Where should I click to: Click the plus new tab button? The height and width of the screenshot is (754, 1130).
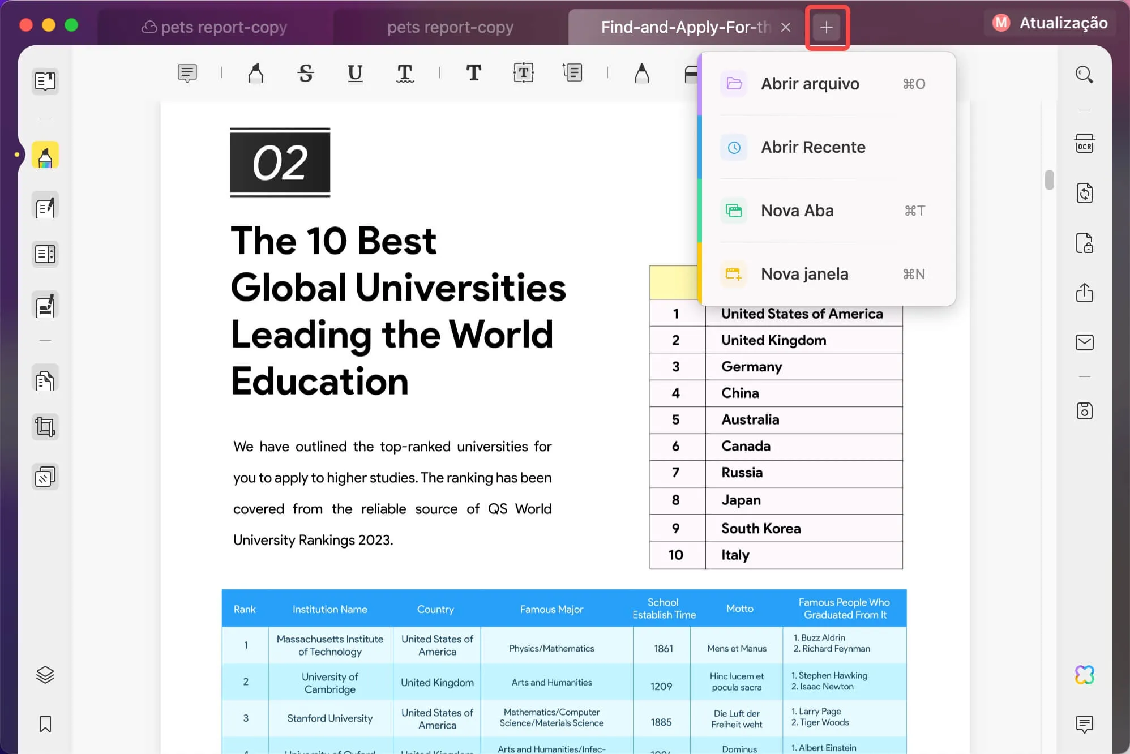point(827,27)
